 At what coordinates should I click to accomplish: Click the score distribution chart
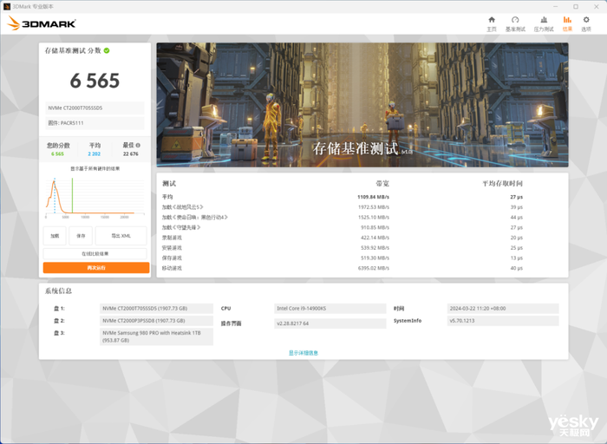[x=95, y=197]
